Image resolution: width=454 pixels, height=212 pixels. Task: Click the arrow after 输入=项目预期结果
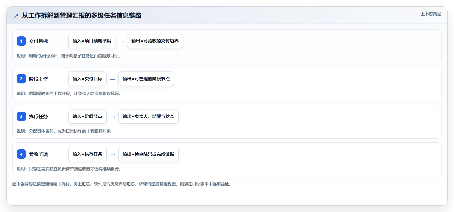pos(121,41)
